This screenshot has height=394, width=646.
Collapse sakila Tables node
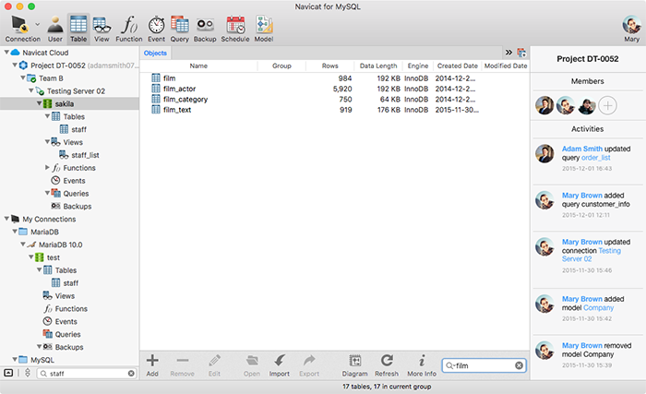(47, 116)
